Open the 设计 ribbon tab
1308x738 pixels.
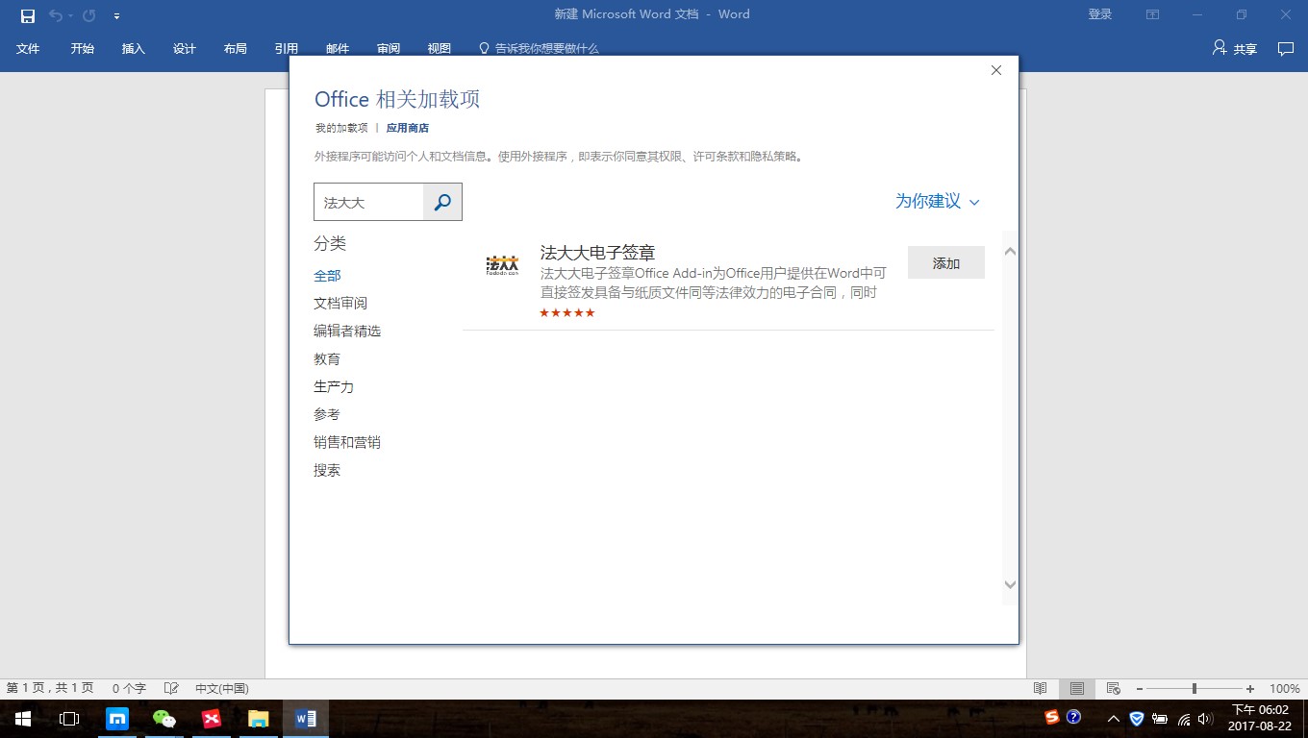[185, 48]
